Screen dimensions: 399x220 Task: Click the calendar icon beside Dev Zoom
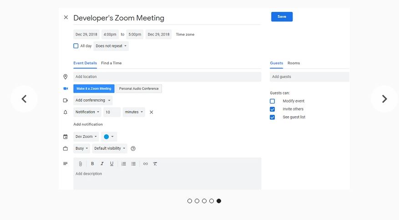point(66,137)
